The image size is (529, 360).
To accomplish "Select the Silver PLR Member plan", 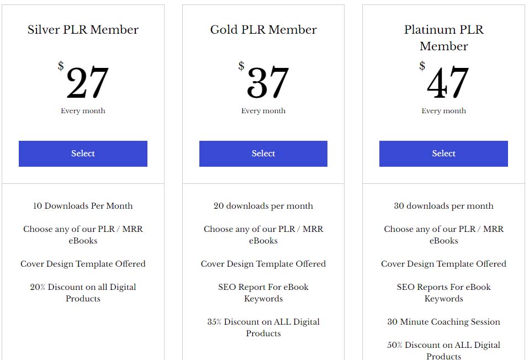I will (x=83, y=153).
